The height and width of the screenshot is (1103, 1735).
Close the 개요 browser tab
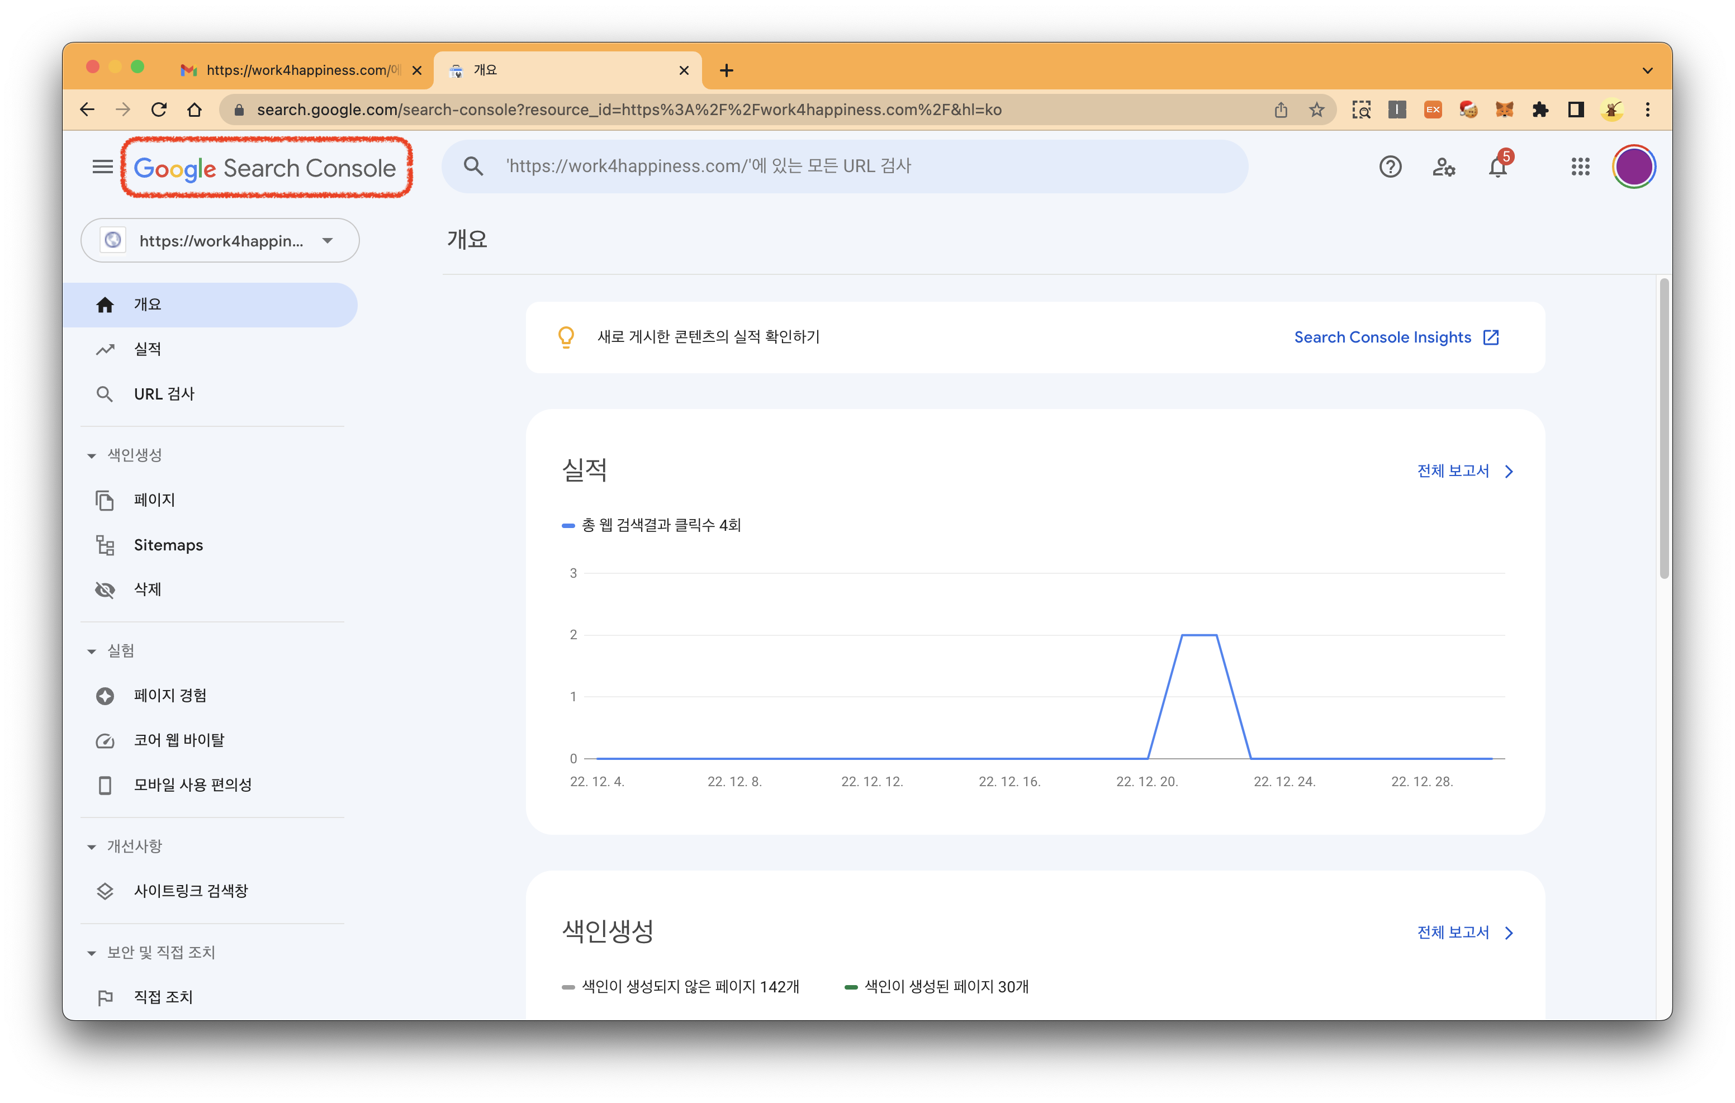(684, 70)
